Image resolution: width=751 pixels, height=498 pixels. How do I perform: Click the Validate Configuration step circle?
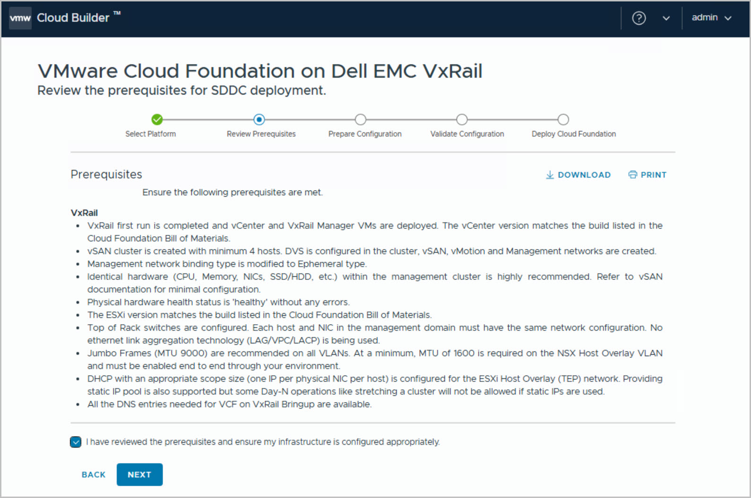462,120
